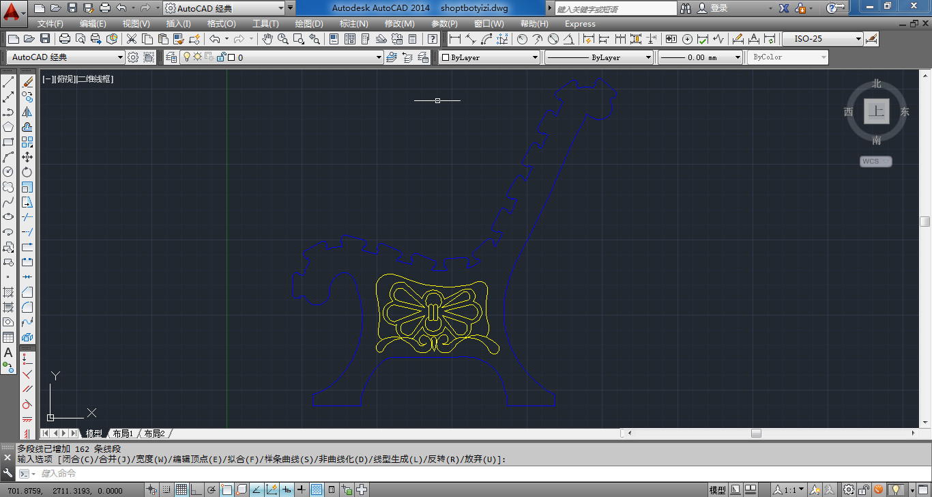The width and height of the screenshot is (932, 497).
Task: Click the Autodesk Exchange X icon
Action: point(784,8)
